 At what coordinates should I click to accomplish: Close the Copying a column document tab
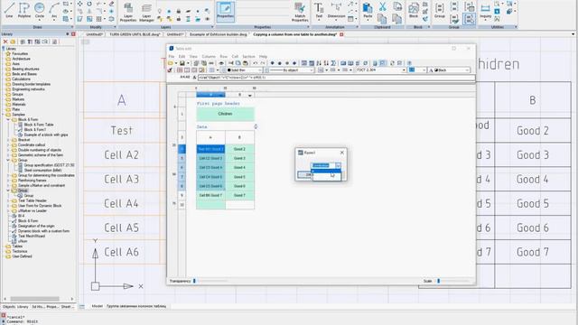pos(341,34)
